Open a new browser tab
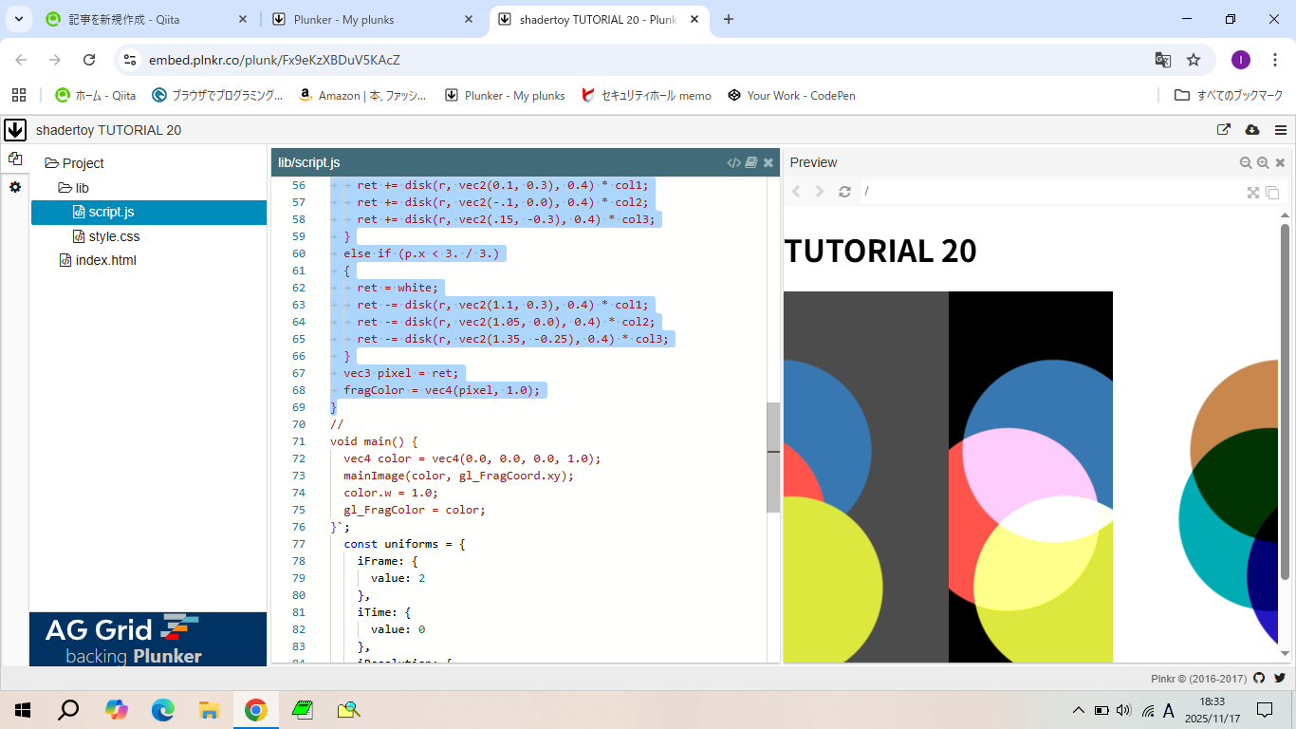 pyautogui.click(x=729, y=19)
